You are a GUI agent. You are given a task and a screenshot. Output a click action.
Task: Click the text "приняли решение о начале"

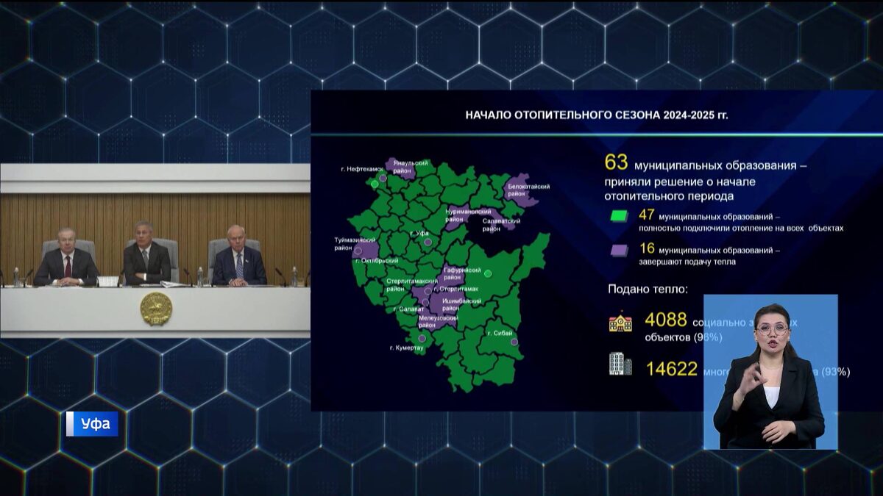point(681,182)
